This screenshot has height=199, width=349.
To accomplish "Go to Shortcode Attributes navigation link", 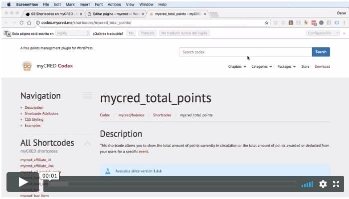I will pos(41,114).
